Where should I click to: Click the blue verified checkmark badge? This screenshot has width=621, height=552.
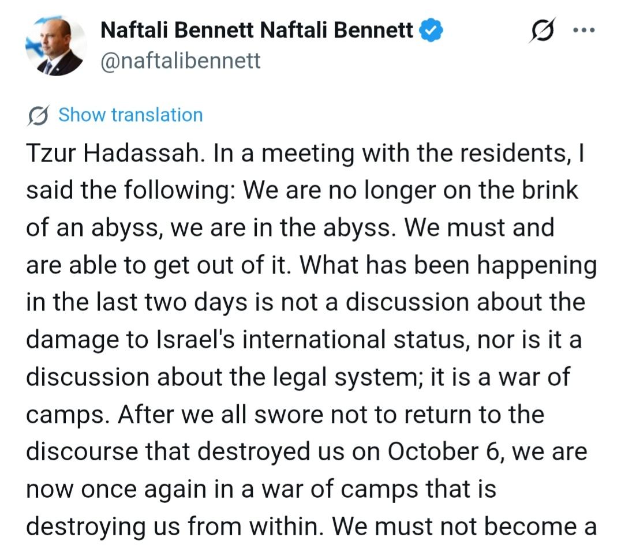[x=431, y=31]
